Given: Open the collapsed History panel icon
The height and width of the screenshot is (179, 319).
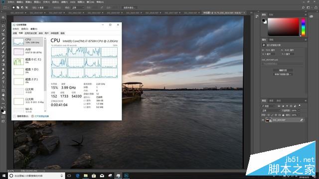Looking at the screenshot, I should pyautogui.click(x=257, y=16).
